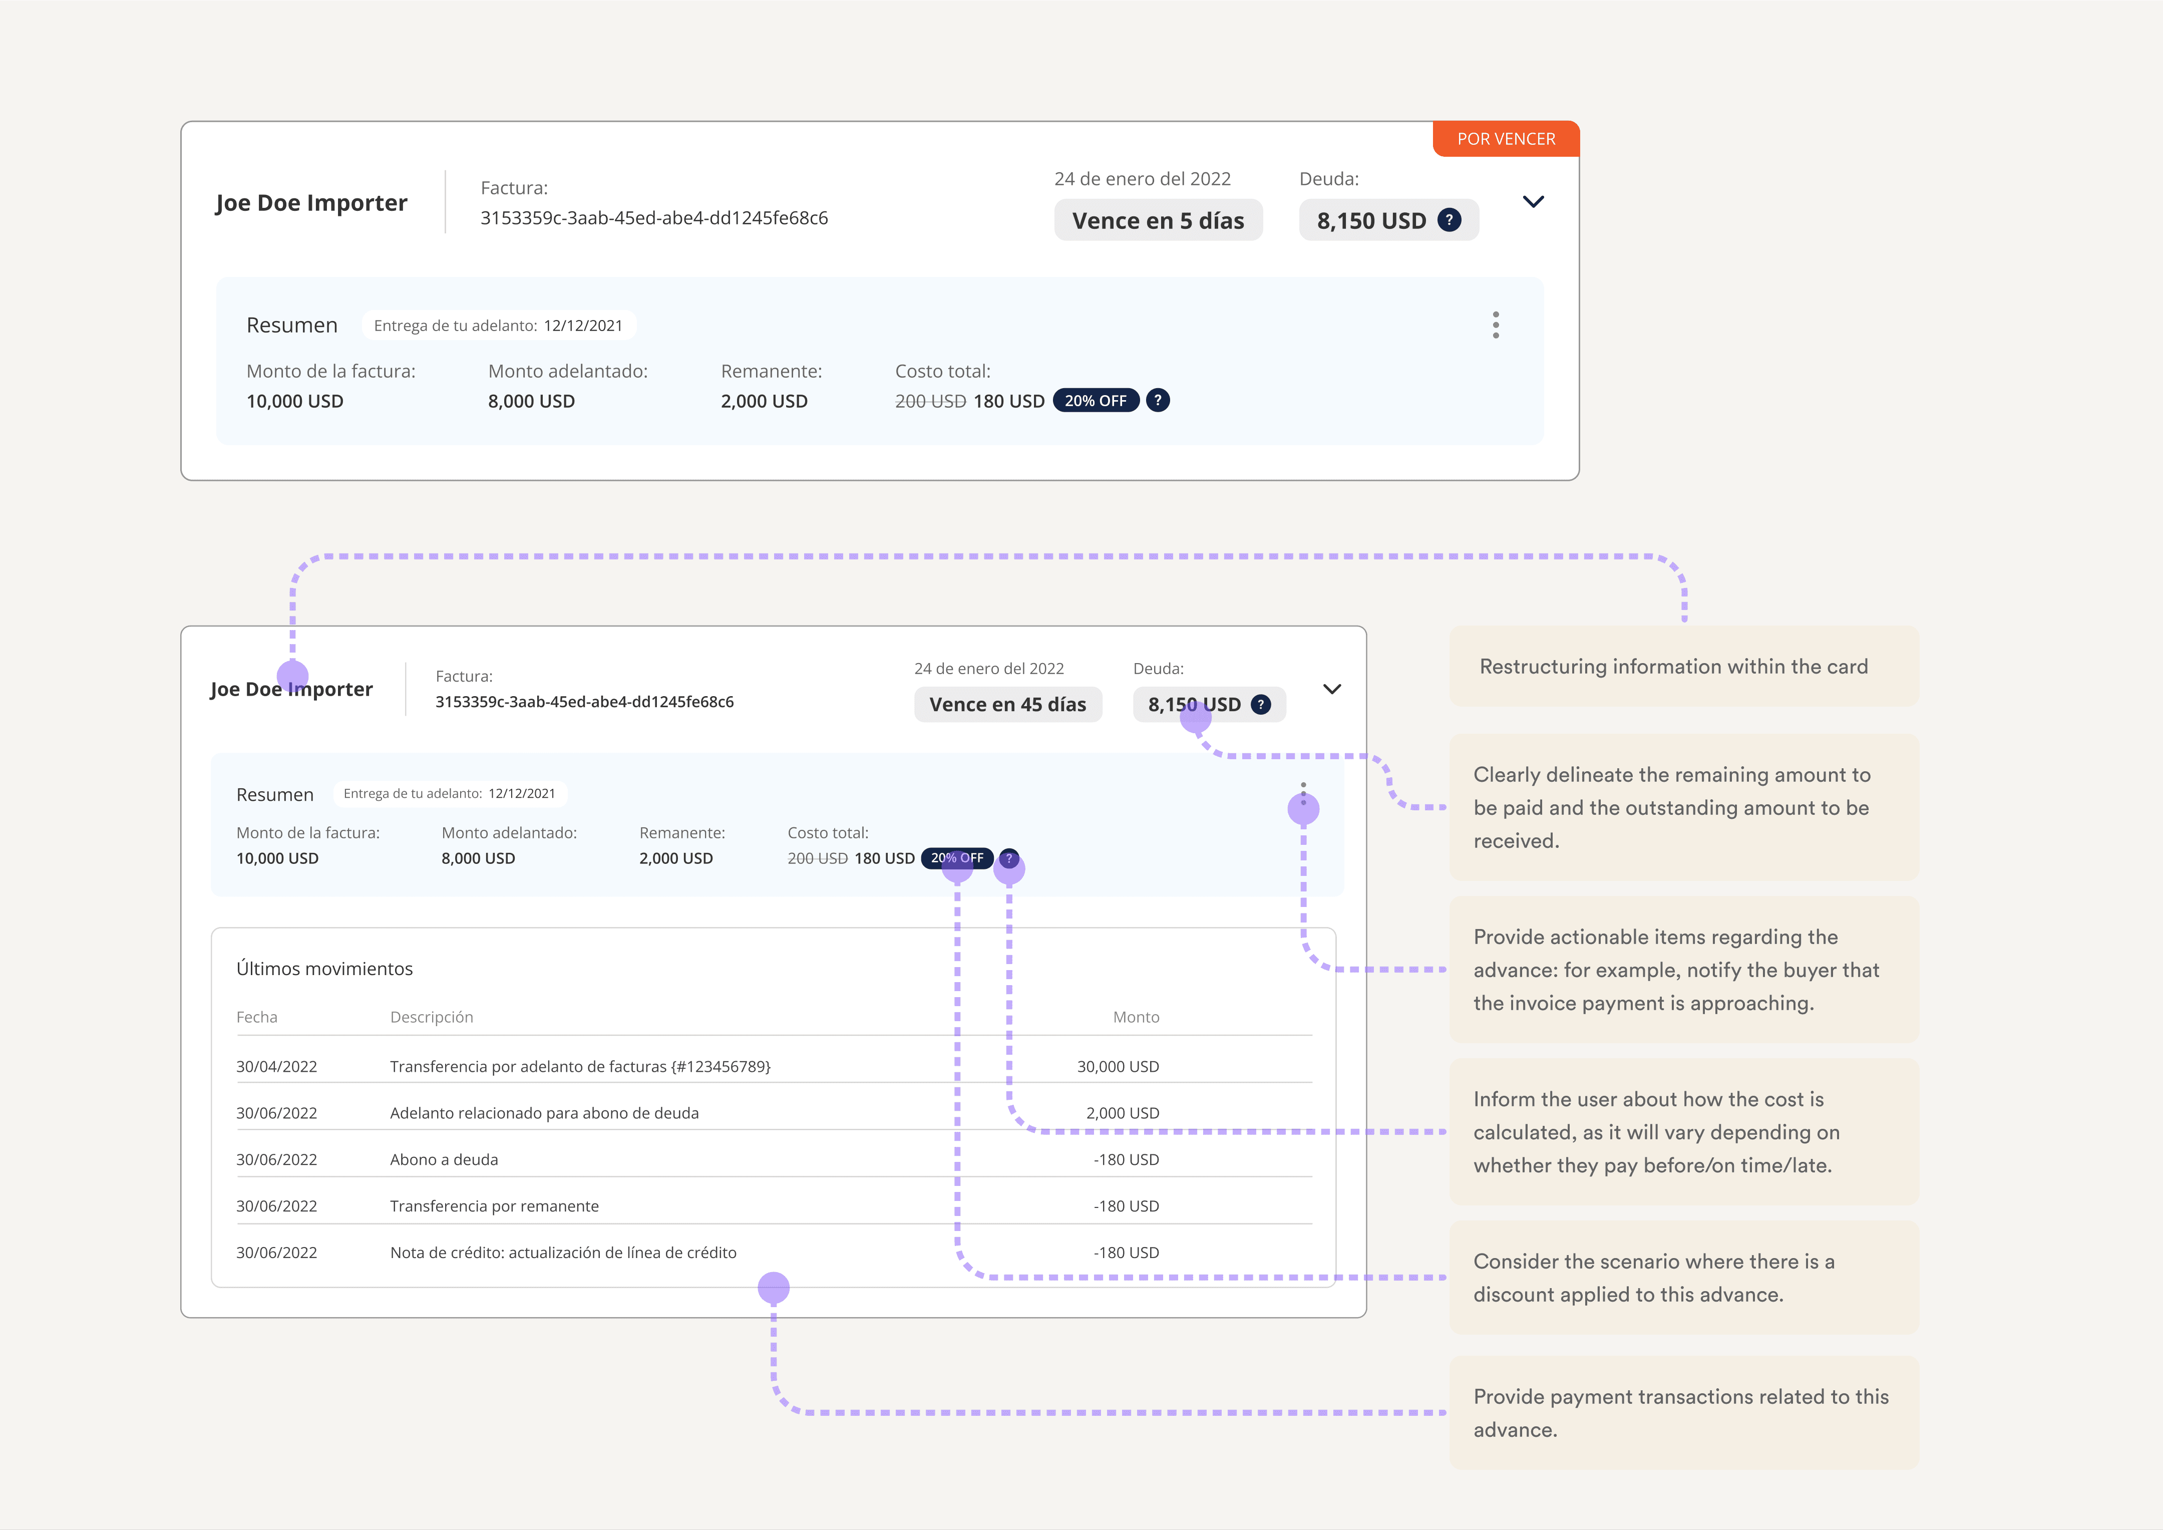Click the Vence en 5 días pill
The height and width of the screenshot is (1530, 2163).
pos(1158,220)
